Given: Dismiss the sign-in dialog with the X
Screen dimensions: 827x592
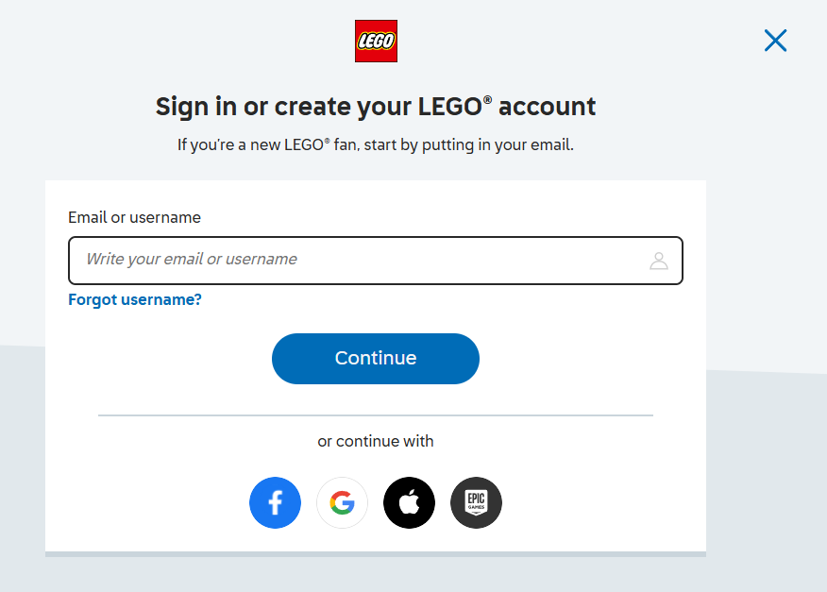Looking at the screenshot, I should click(775, 41).
